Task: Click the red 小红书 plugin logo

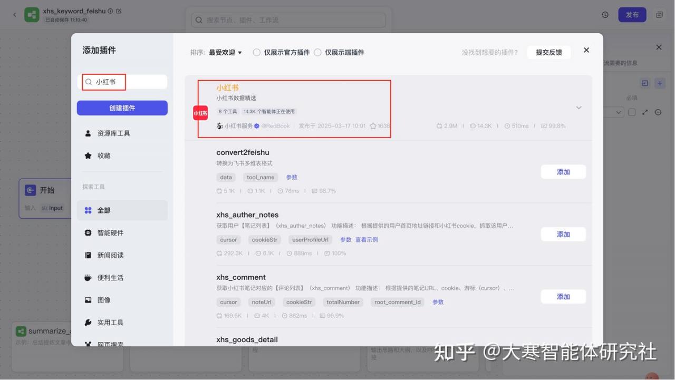Action: (x=200, y=113)
